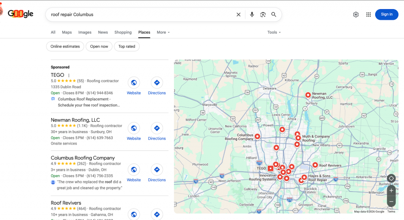Click the Website label under TEGO
The width and height of the screenshot is (404, 220).
[x=134, y=93]
